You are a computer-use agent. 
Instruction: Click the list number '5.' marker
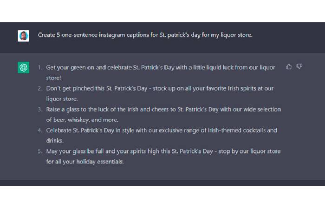coord(40,151)
